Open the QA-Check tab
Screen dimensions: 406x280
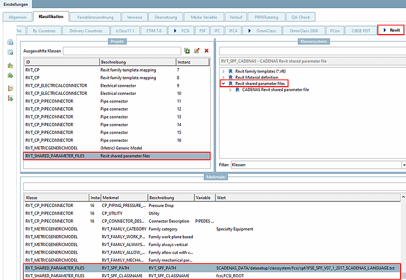300,17
